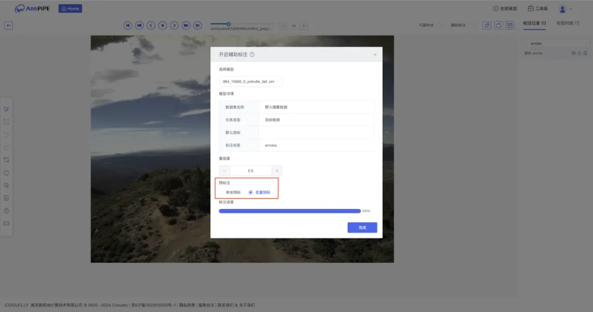The height and width of the screenshot is (312, 593).
Task: Jump to the first image icon
Action: (x=127, y=25)
